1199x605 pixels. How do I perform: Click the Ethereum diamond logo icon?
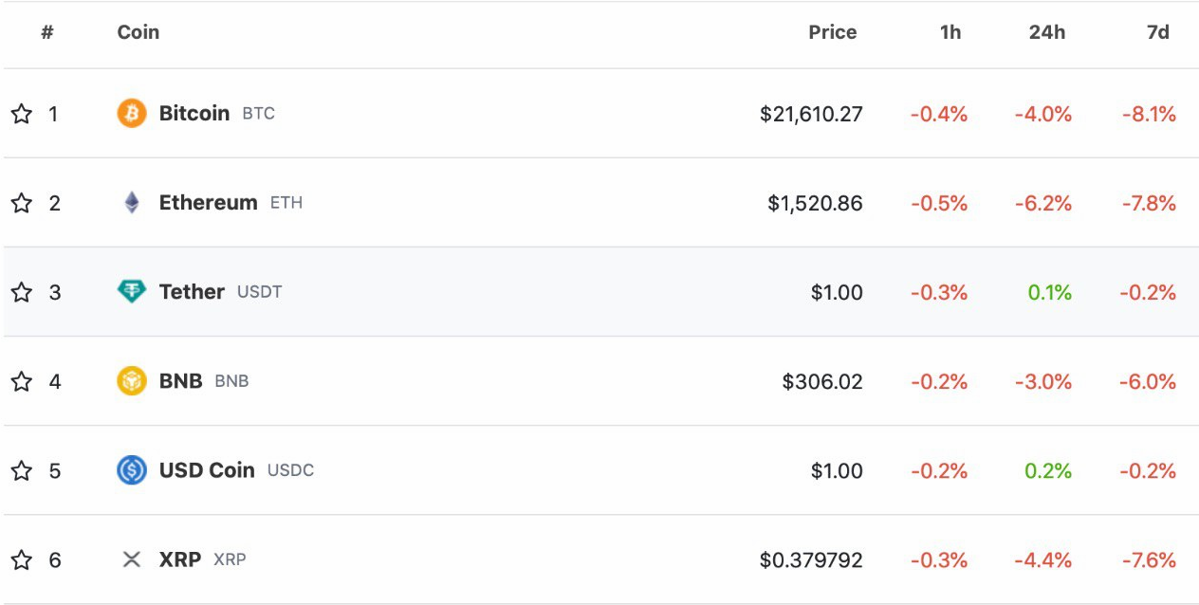(132, 203)
